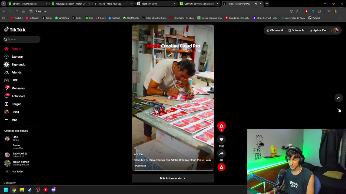Open the Instagram bookmark
This screenshot has width=346, height=194.
tap(32, 18)
